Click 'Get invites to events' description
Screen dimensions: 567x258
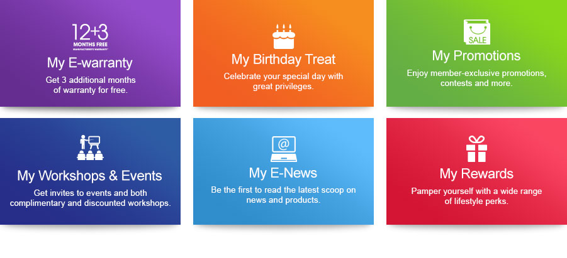point(90,198)
